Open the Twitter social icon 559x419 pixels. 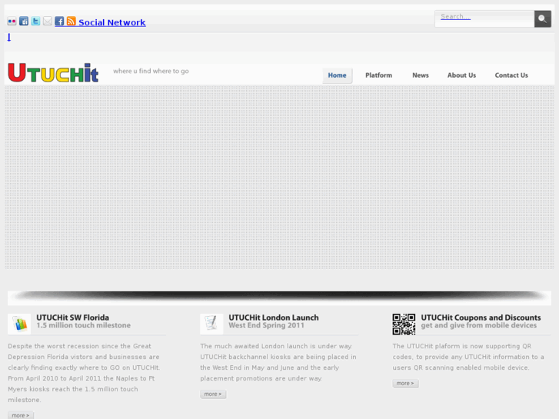pyautogui.click(x=35, y=21)
